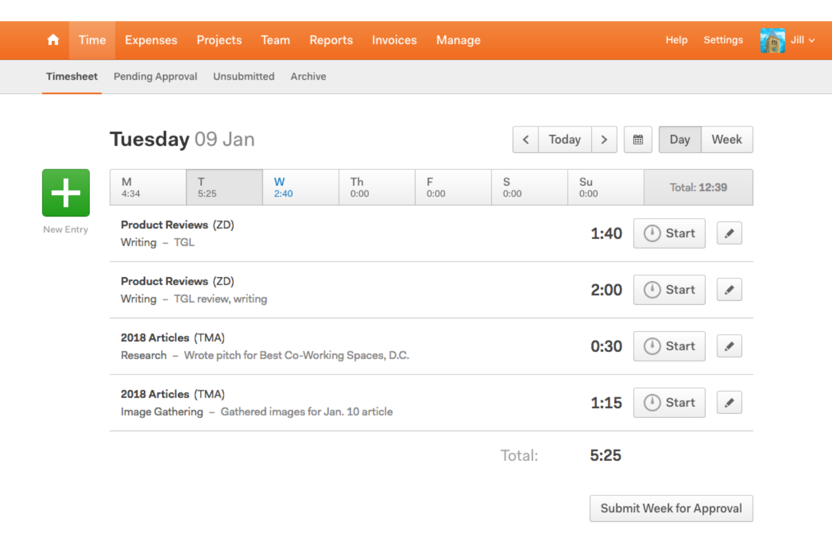
Task: Click the previous day chevron arrow
Action: coord(525,139)
